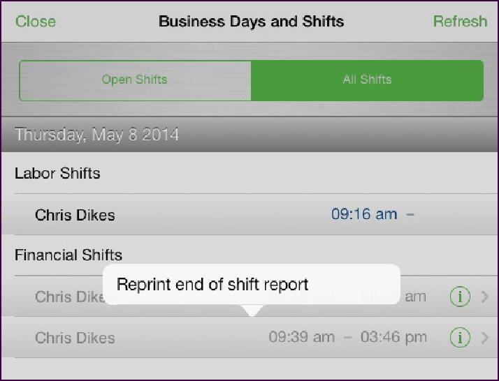
Task: Close the Business Days and Shifts window
Action: click(36, 22)
